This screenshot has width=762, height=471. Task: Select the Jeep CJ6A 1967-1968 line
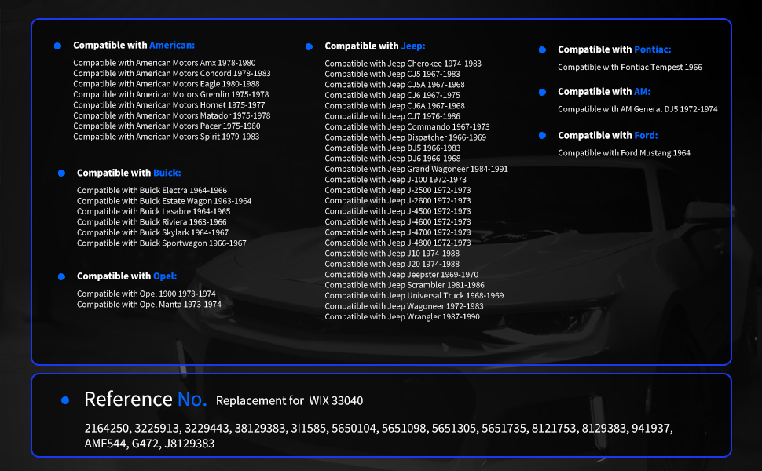point(394,106)
